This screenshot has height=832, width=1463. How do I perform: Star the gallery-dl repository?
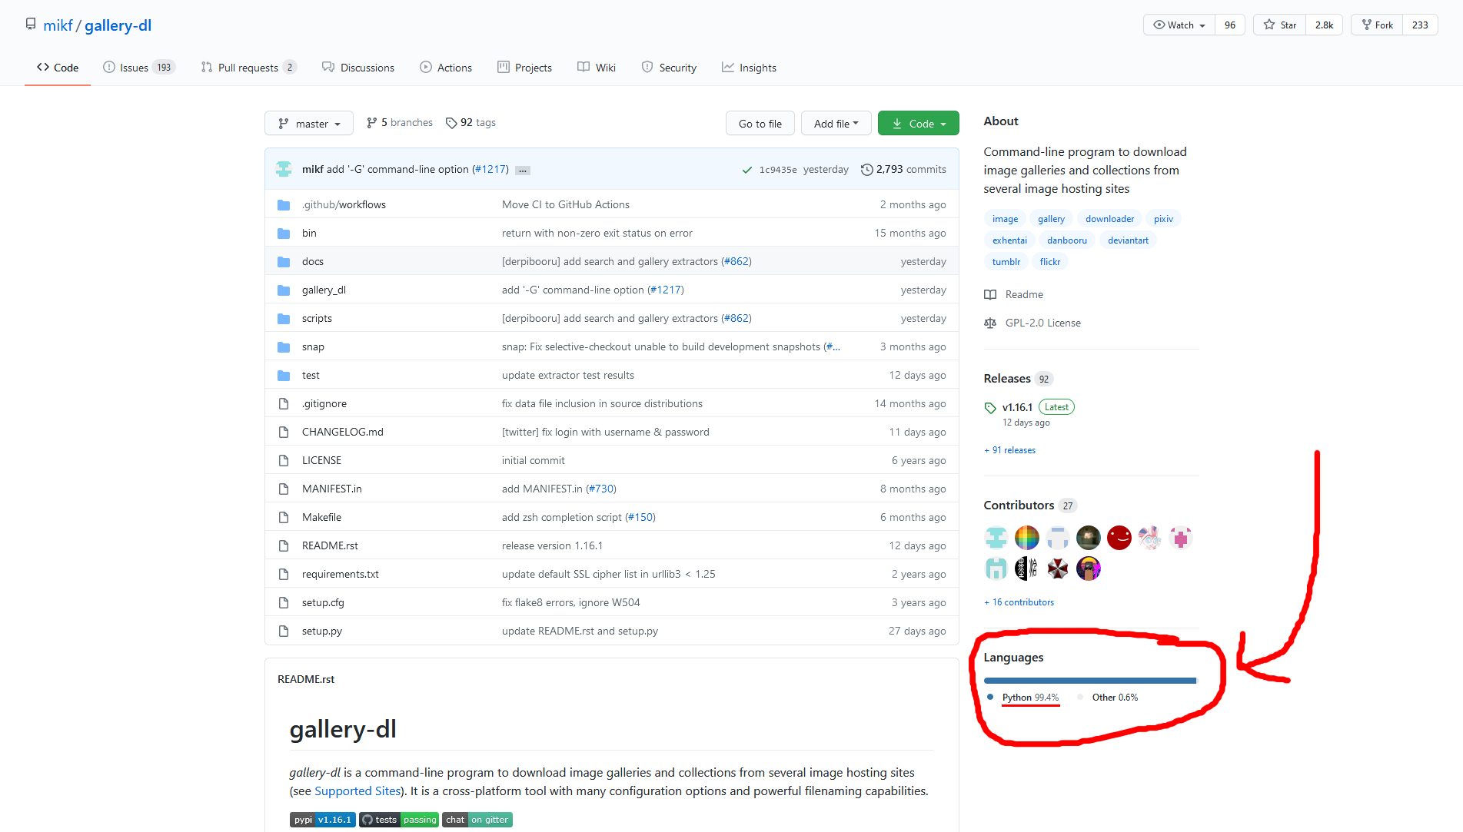[x=1279, y=25]
